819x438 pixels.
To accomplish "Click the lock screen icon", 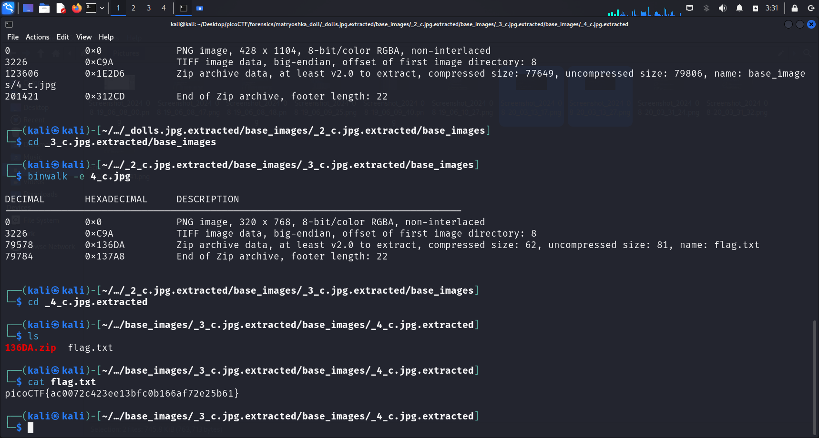I will (x=795, y=8).
